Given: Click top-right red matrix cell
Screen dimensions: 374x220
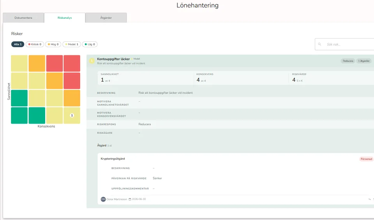Looking at the screenshot, I should (x=72, y=63).
